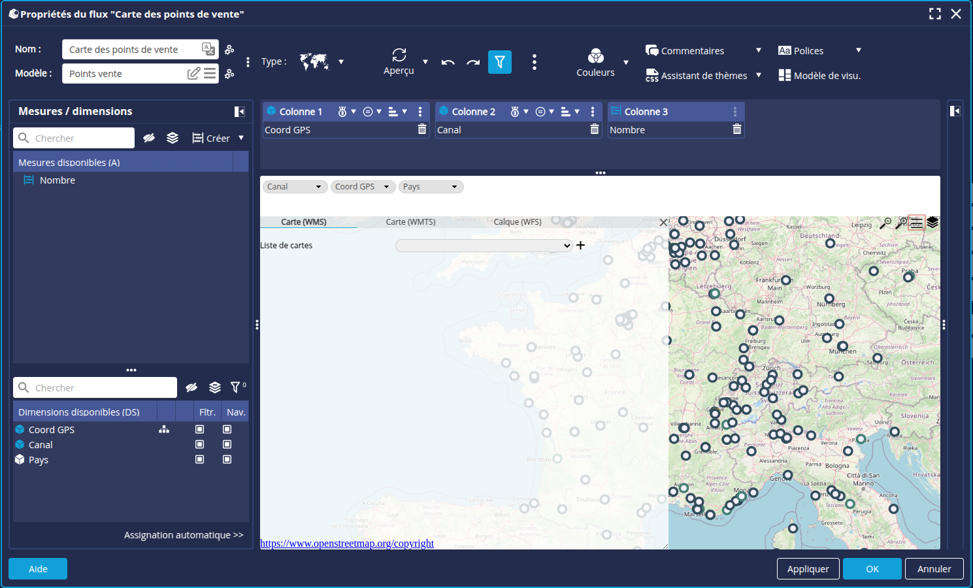The height and width of the screenshot is (588, 973).
Task: Open the Colonne 1 three-dot options menu
Action: tap(420, 112)
